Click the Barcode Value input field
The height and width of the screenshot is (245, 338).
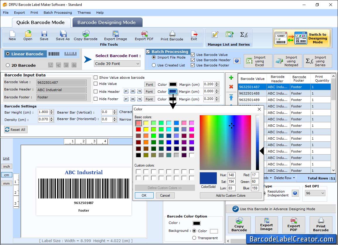coord(61,82)
